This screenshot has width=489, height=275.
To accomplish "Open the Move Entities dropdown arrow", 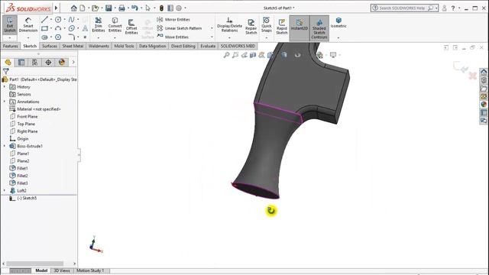I will click(212, 37).
